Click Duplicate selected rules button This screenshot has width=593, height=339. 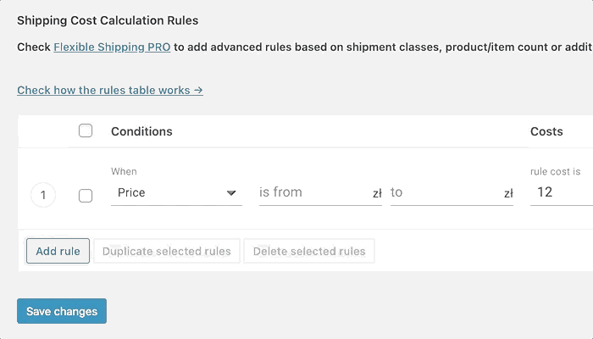pyautogui.click(x=166, y=251)
